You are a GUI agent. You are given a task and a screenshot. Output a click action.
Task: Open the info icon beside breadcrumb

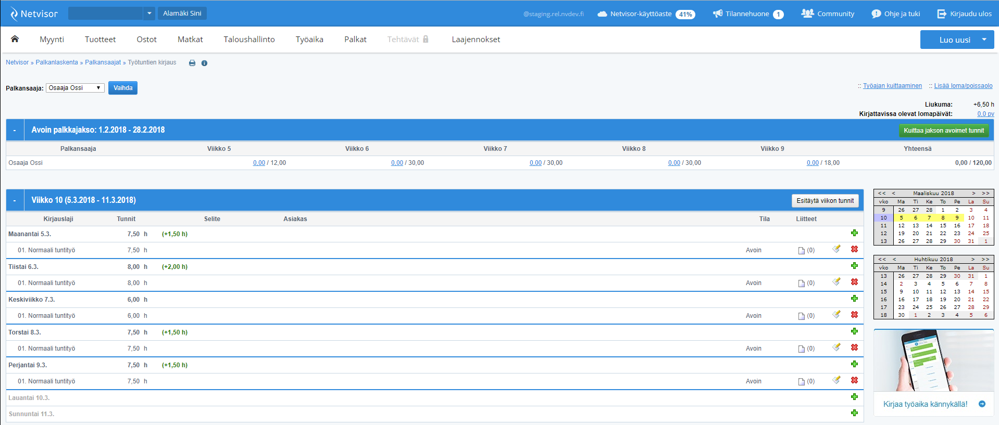click(x=204, y=63)
